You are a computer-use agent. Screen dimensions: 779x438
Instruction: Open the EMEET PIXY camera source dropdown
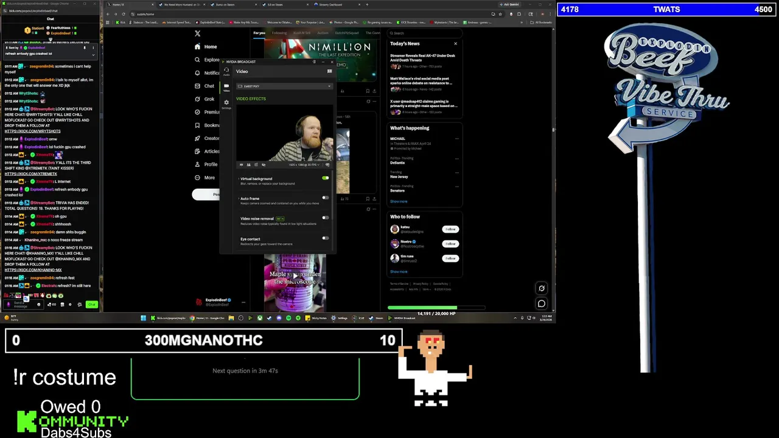[x=284, y=86]
